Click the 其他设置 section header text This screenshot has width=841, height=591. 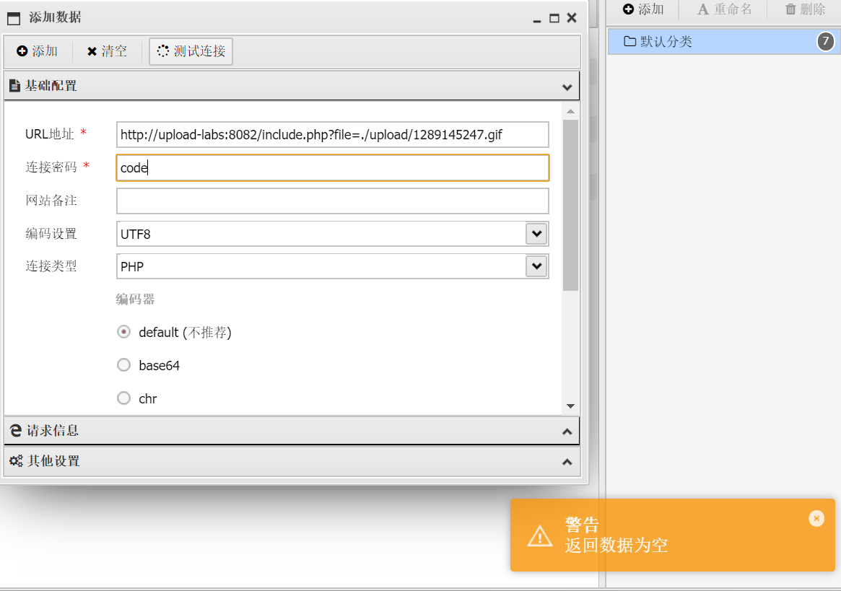click(x=53, y=461)
